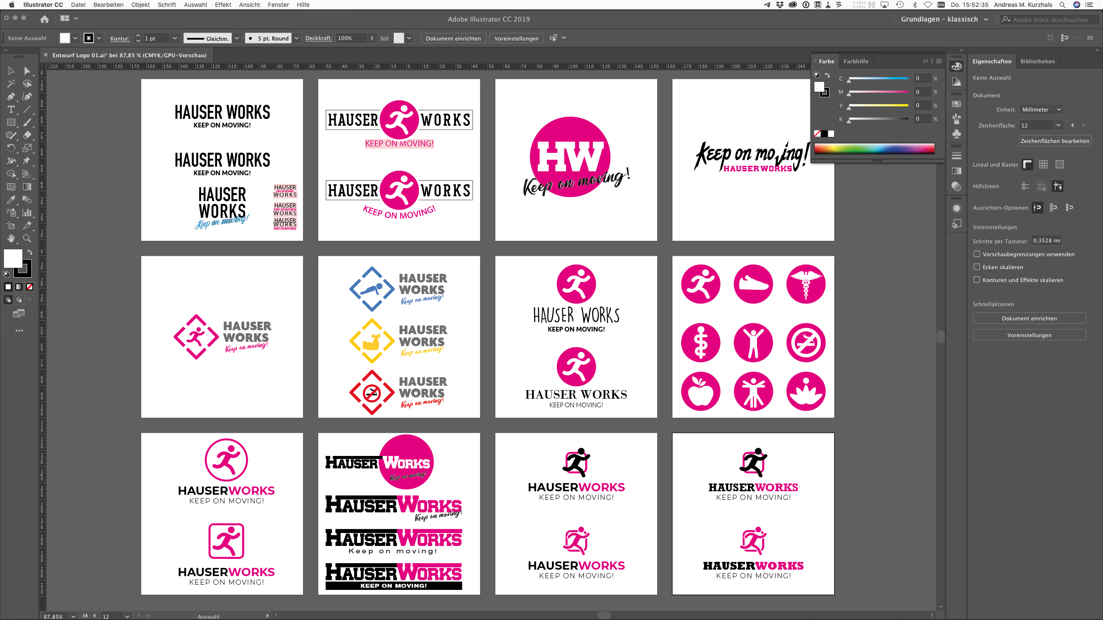This screenshot has width=1103, height=620.
Task: Switch to the Bibliotheken tab
Action: pyautogui.click(x=1038, y=61)
